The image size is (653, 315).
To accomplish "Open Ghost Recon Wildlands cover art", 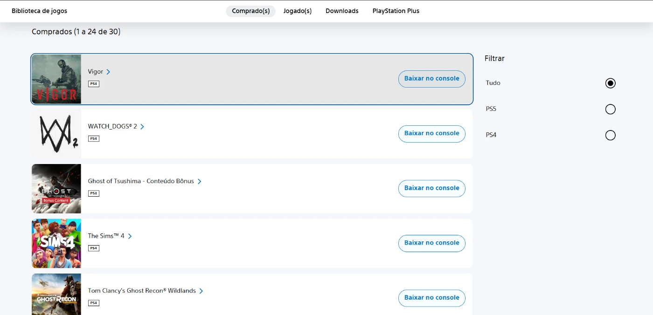I will tap(56, 294).
